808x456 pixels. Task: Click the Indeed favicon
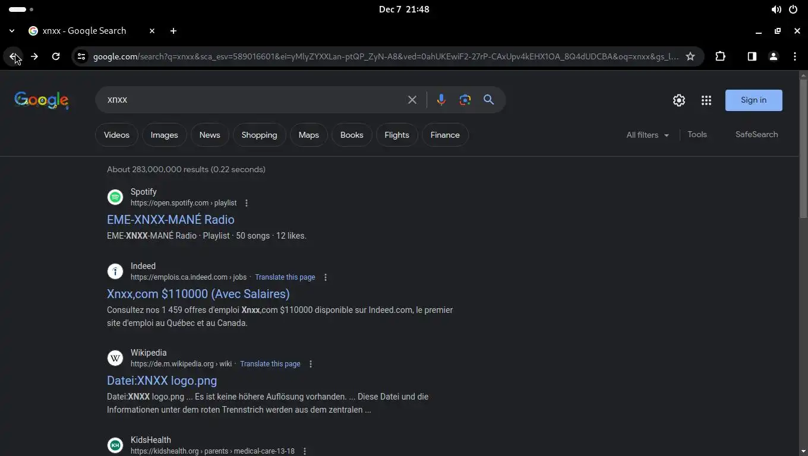[x=115, y=271]
